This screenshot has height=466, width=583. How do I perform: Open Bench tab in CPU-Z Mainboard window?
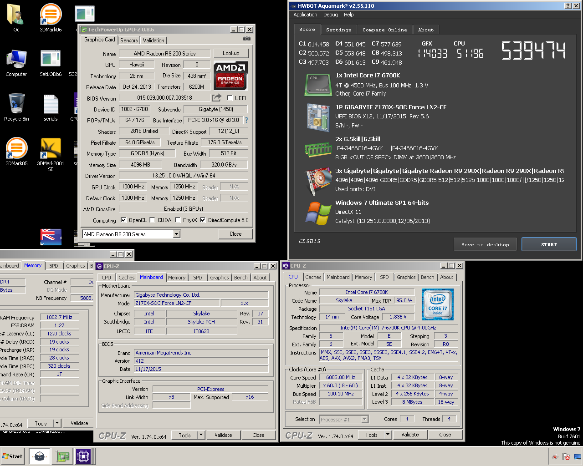tap(241, 278)
